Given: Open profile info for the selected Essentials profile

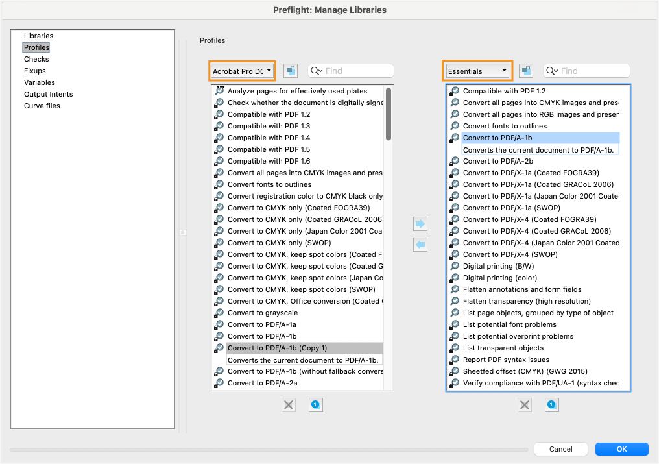Looking at the screenshot, I should [x=551, y=404].
